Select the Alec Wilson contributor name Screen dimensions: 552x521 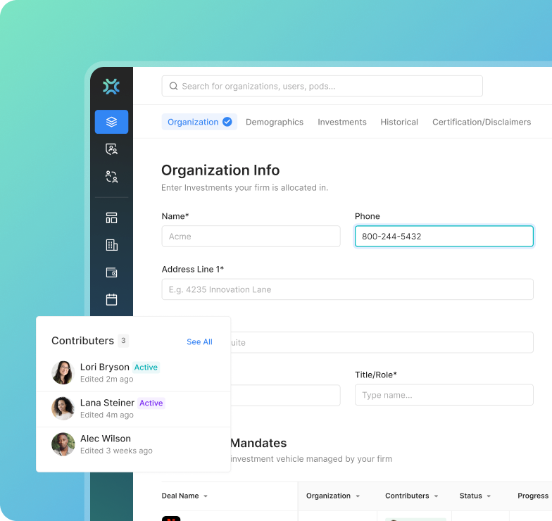[x=106, y=439]
